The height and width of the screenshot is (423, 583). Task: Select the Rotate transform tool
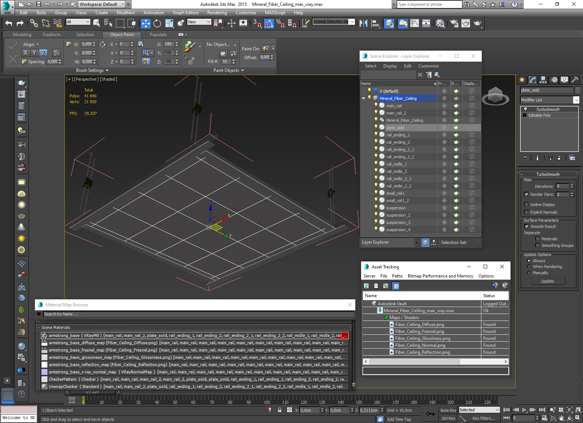[157, 23]
